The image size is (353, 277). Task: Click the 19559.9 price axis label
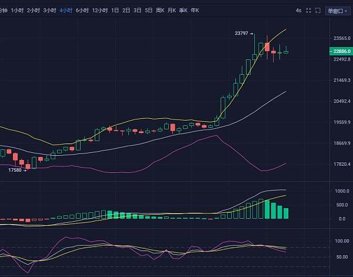(342, 122)
